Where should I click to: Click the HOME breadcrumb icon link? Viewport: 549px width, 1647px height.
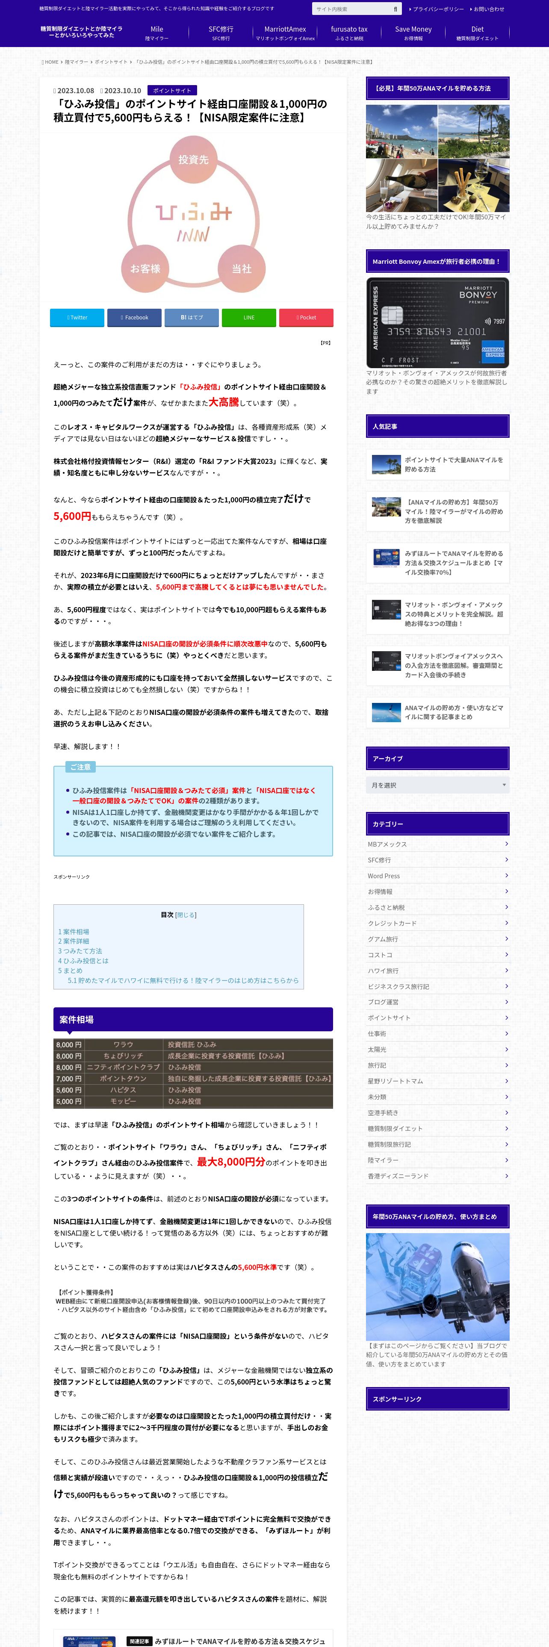point(50,62)
